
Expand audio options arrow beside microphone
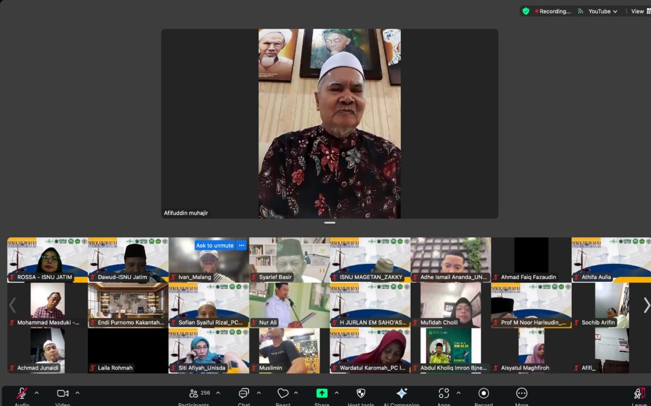pos(36,393)
